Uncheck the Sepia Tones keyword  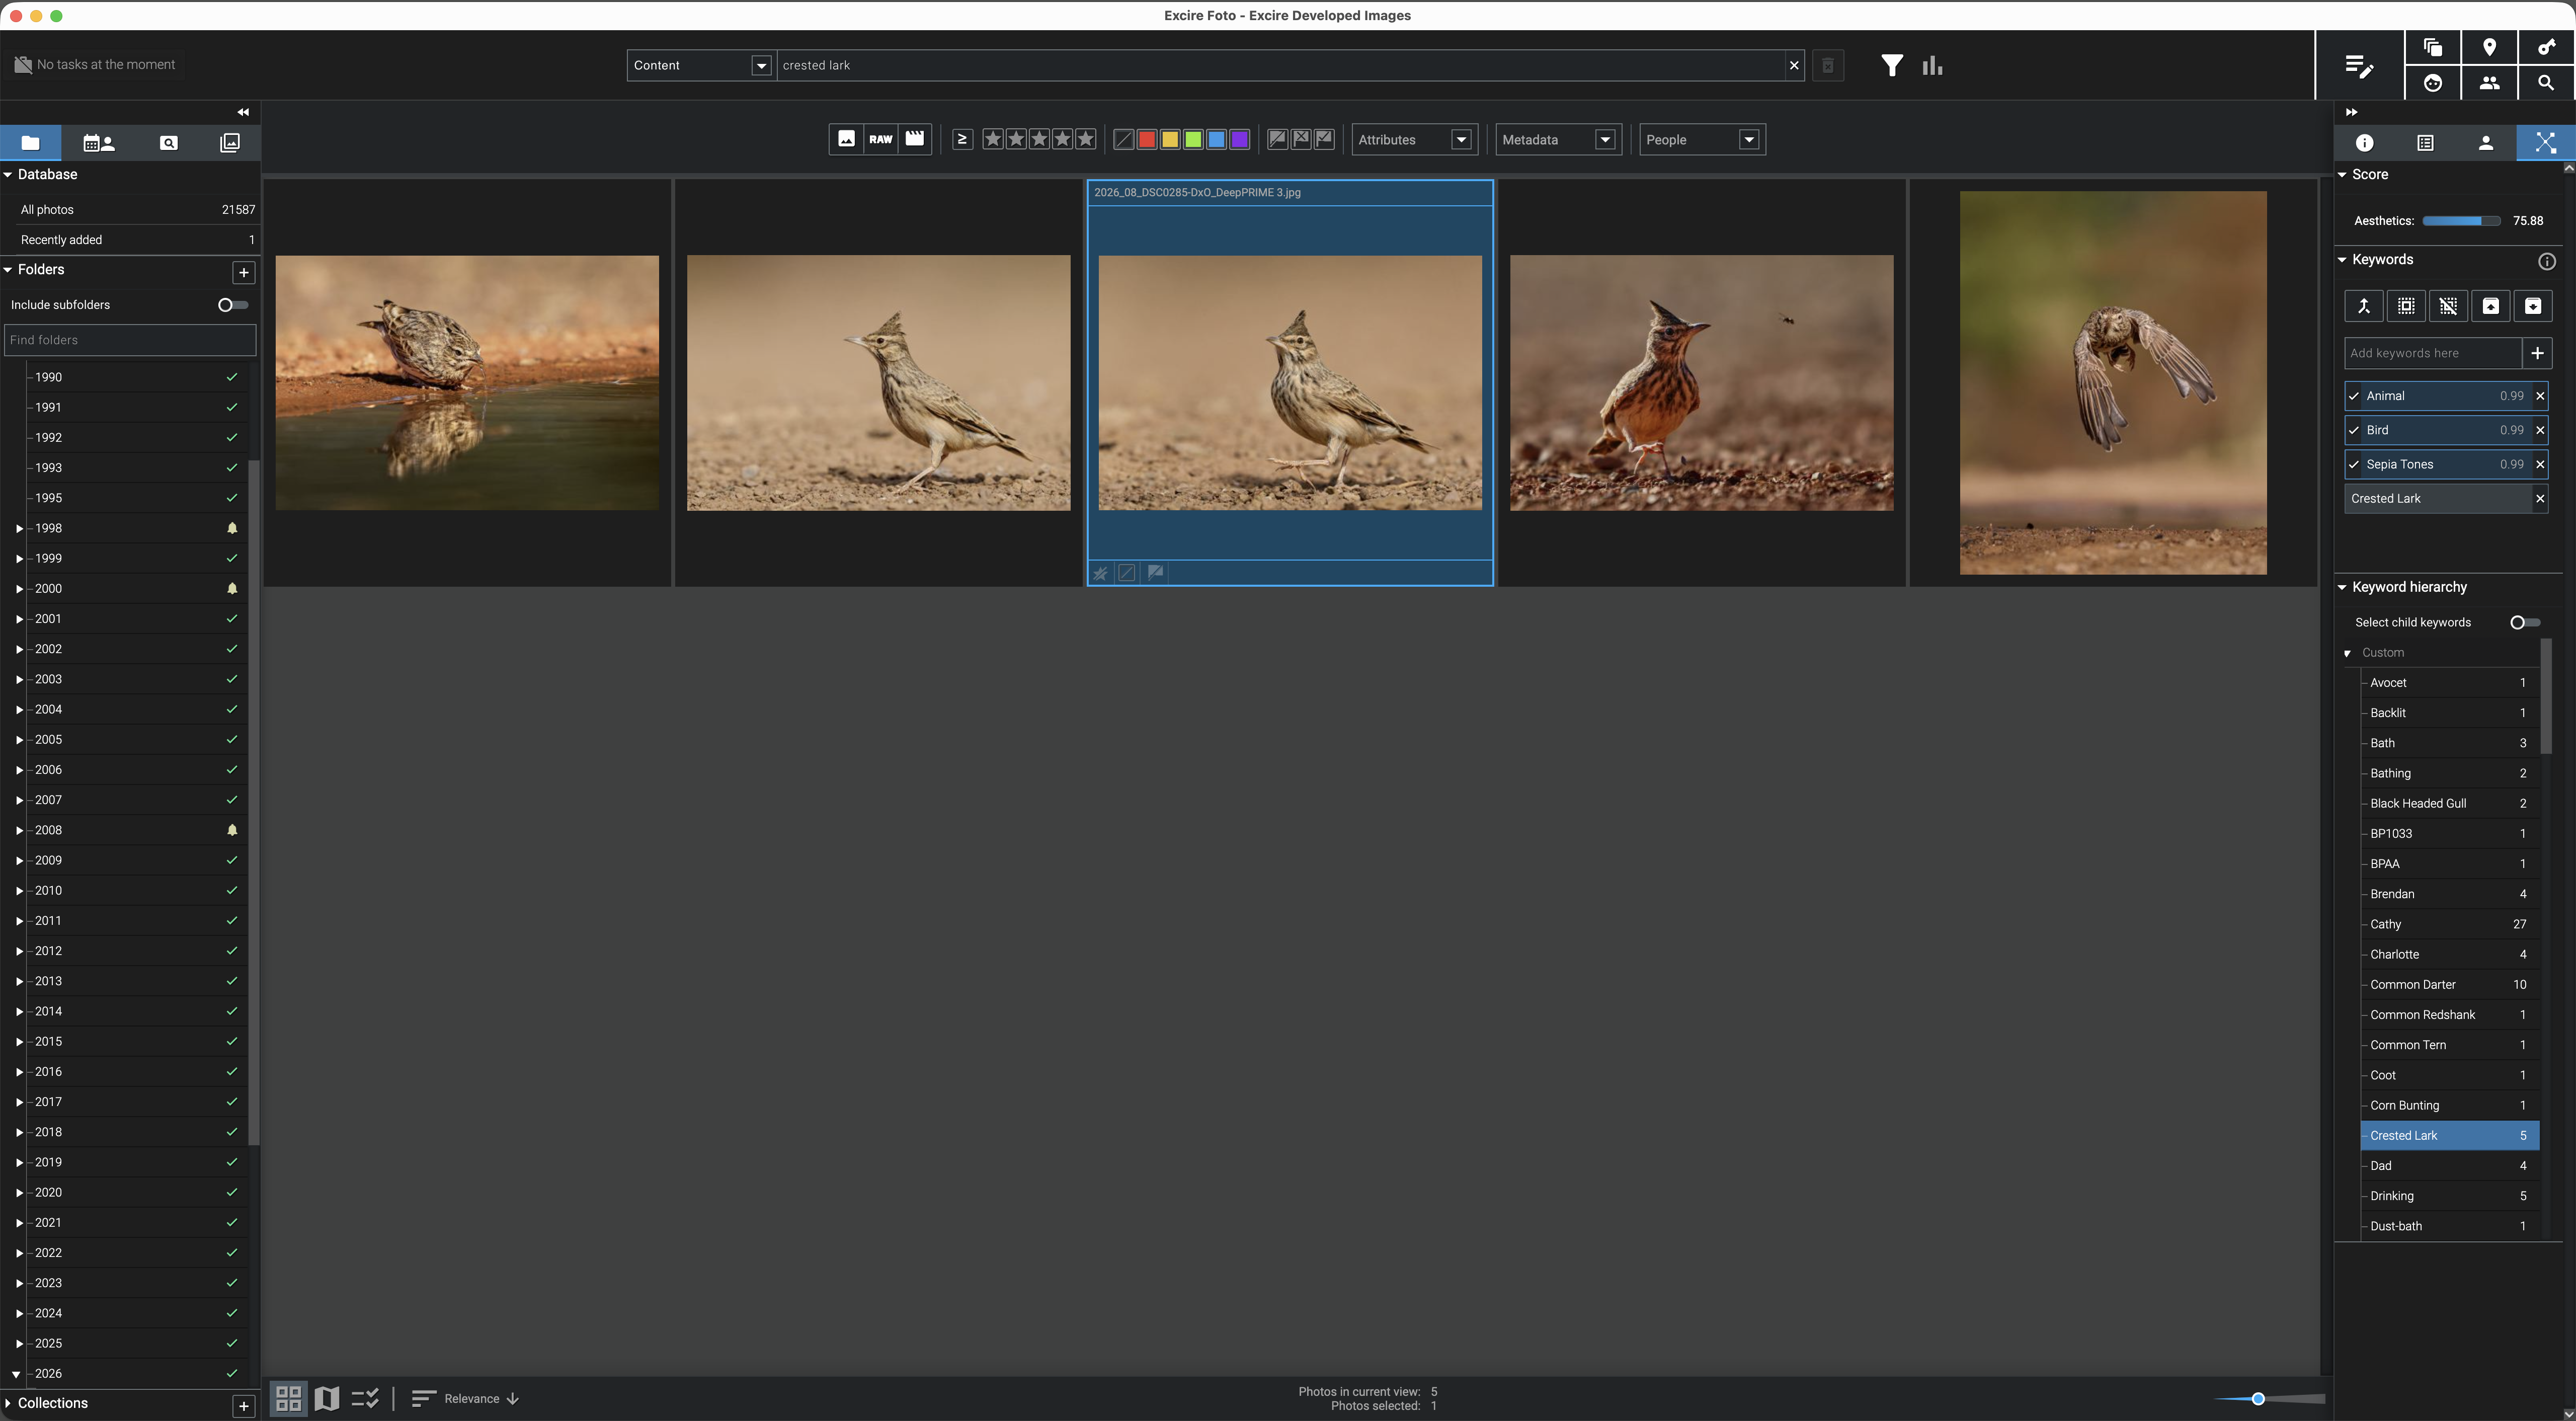pyautogui.click(x=2354, y=464)
